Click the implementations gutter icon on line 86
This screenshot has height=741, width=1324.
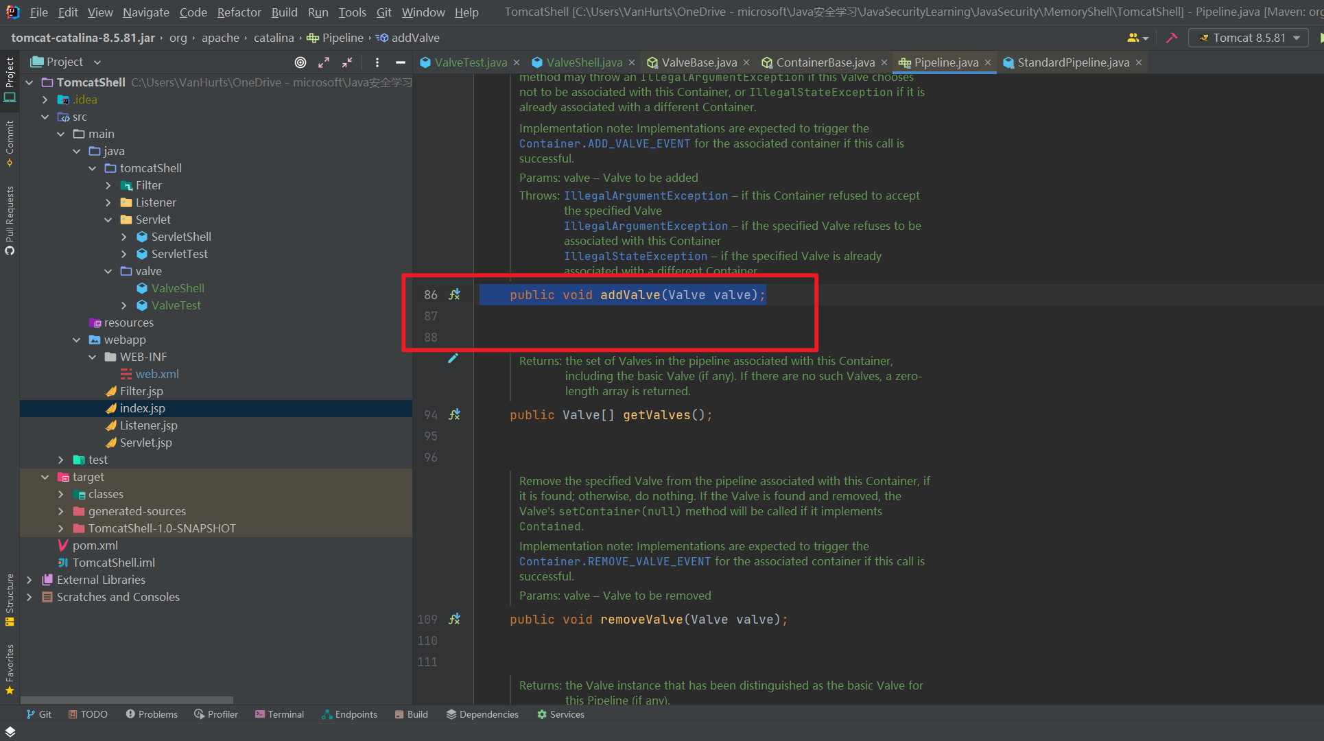(454, 294)
